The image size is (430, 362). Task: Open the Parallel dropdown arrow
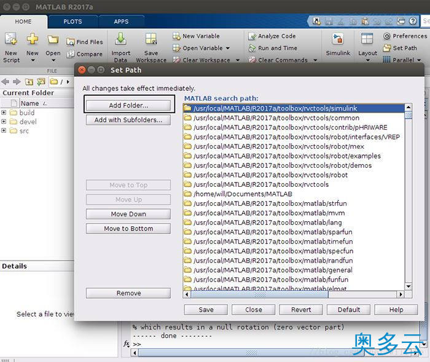point(419,60)
